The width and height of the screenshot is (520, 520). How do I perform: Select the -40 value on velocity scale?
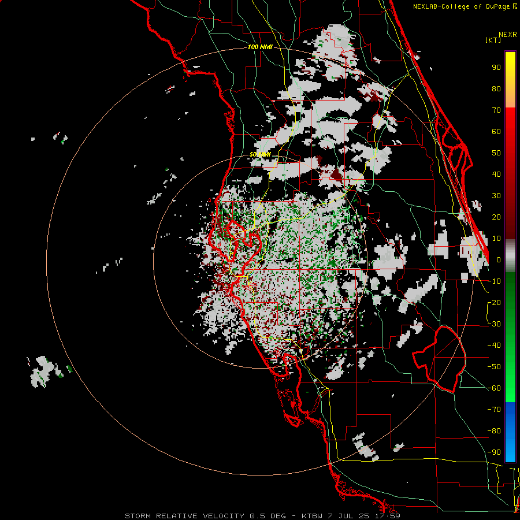494,346
